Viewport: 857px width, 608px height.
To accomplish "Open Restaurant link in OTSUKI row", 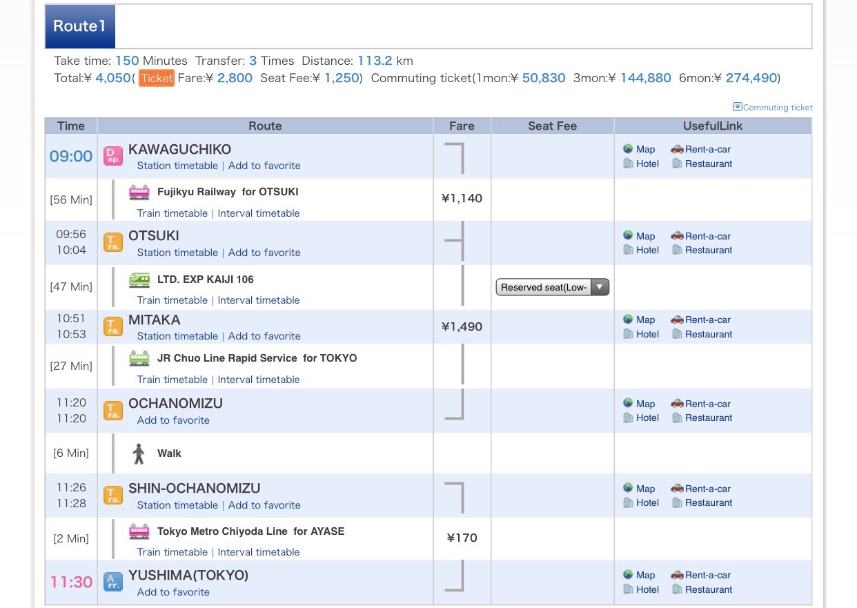I will click(709, 250).
